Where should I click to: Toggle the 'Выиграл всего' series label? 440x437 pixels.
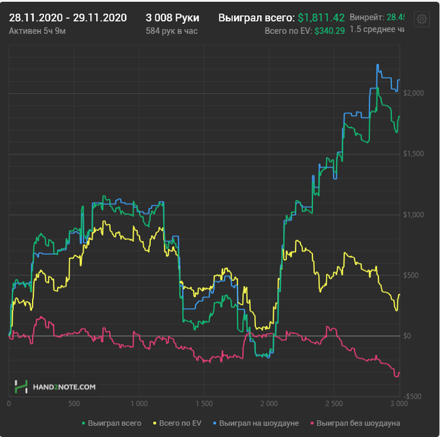tap(114, 423)
